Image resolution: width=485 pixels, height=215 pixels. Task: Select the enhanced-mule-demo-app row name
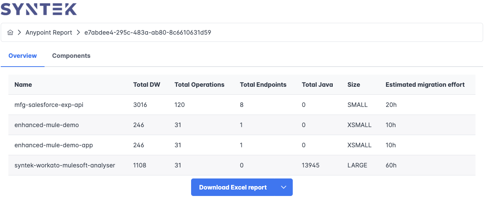click(x=54, y=145)
